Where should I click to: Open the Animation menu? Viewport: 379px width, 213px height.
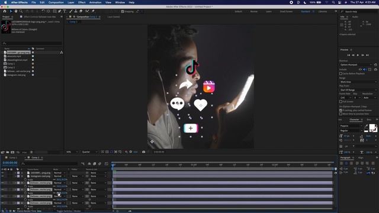coord(95,2)
